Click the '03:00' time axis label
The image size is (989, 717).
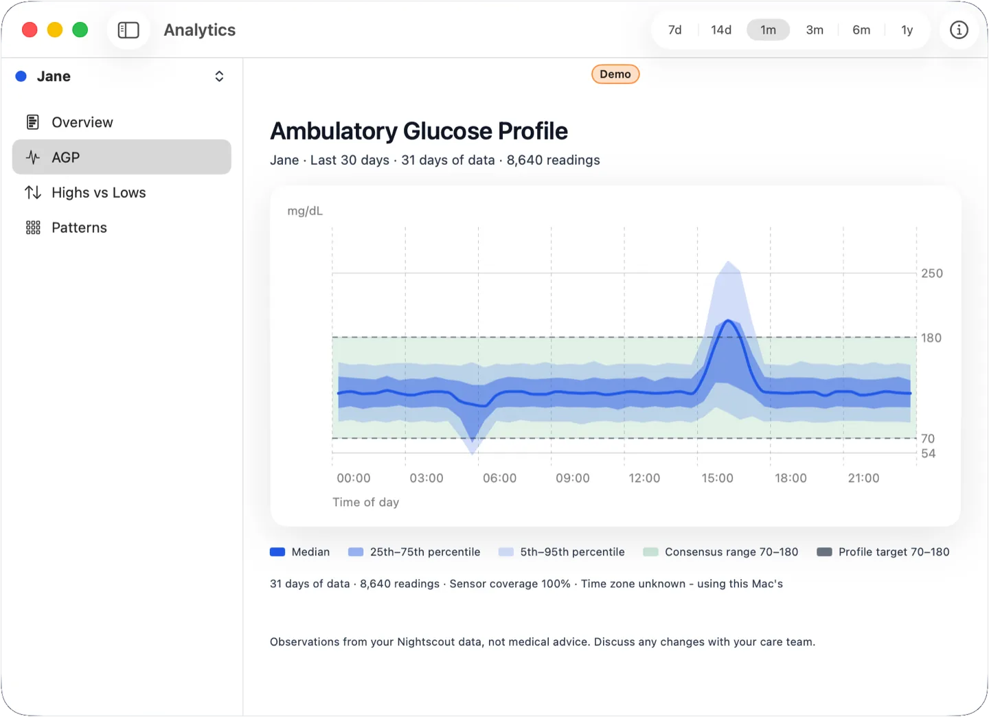pyautogui.click(x=427, y=478)
